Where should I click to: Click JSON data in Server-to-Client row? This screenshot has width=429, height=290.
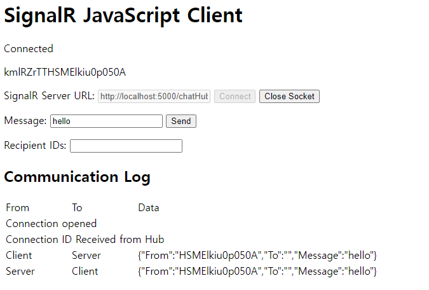pyautogui.click(x=257, y=272)
